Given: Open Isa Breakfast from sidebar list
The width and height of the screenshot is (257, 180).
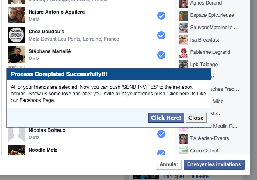Looking at the screenshot, I should 204,40.
